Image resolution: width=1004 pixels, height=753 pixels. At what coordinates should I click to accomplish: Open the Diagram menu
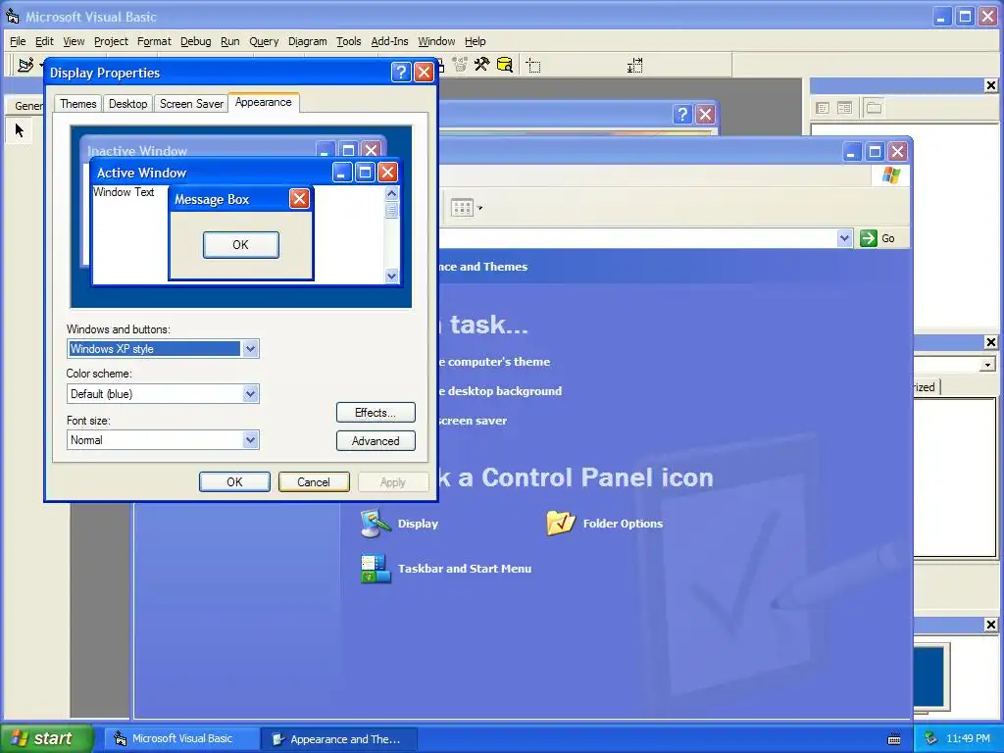[x=307, y=41]
